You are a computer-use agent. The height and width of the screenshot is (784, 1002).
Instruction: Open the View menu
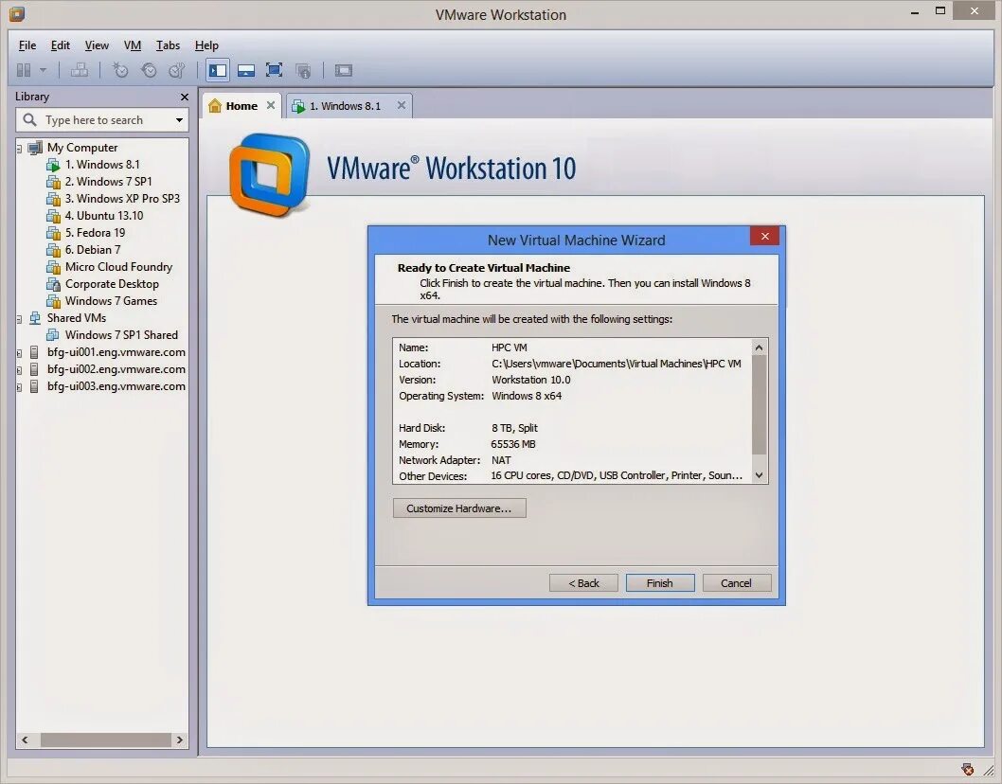tap(97, 45)
